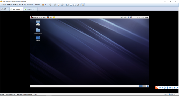Toggle Chinese/English mode 中 in Sogou bar

[160, 87]
